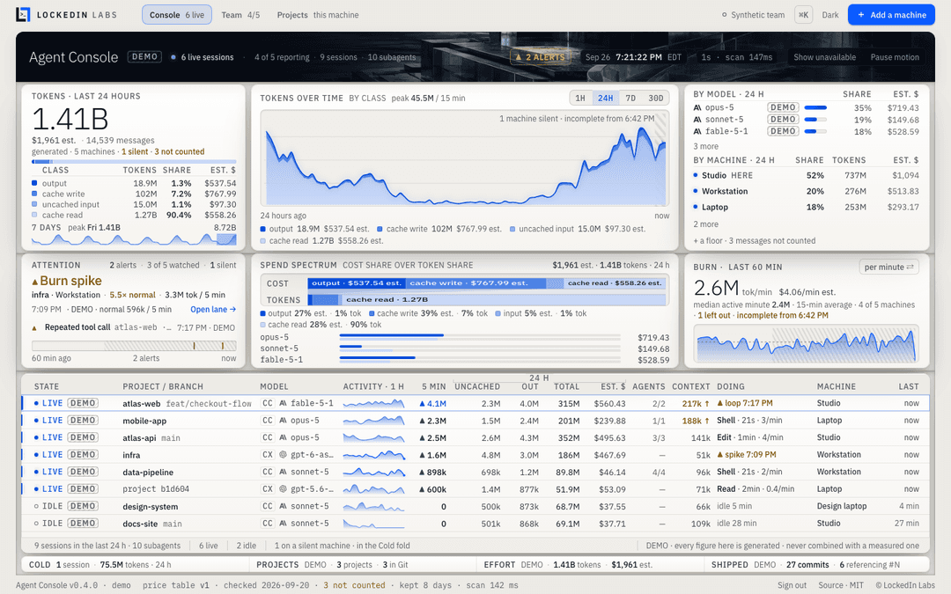Switch to the Console tab
The width and height of the screenshot is (951, 594).
[x=177, y=15]
